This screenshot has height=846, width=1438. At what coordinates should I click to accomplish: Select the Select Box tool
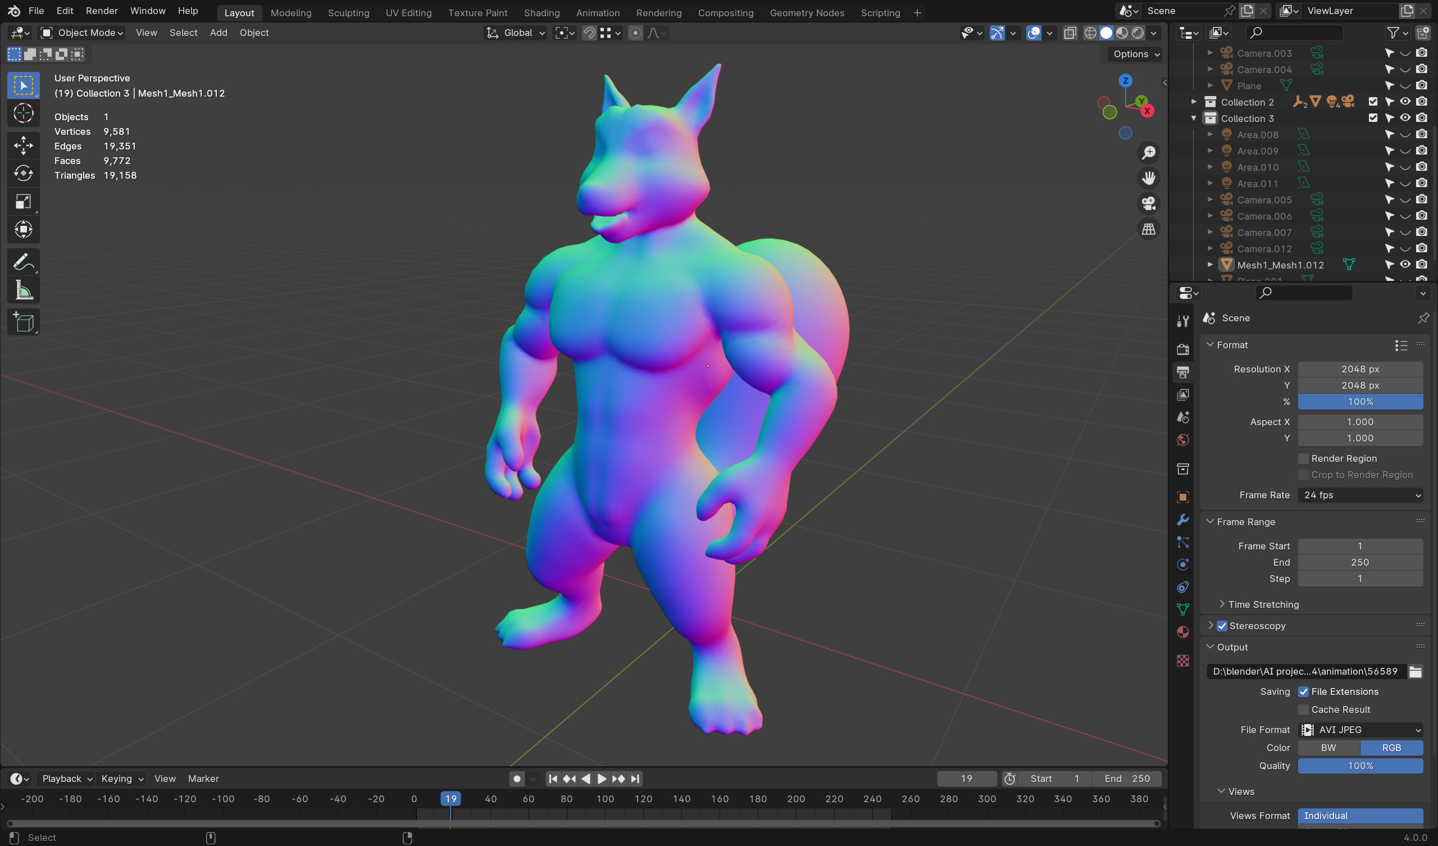pos(24,85)
